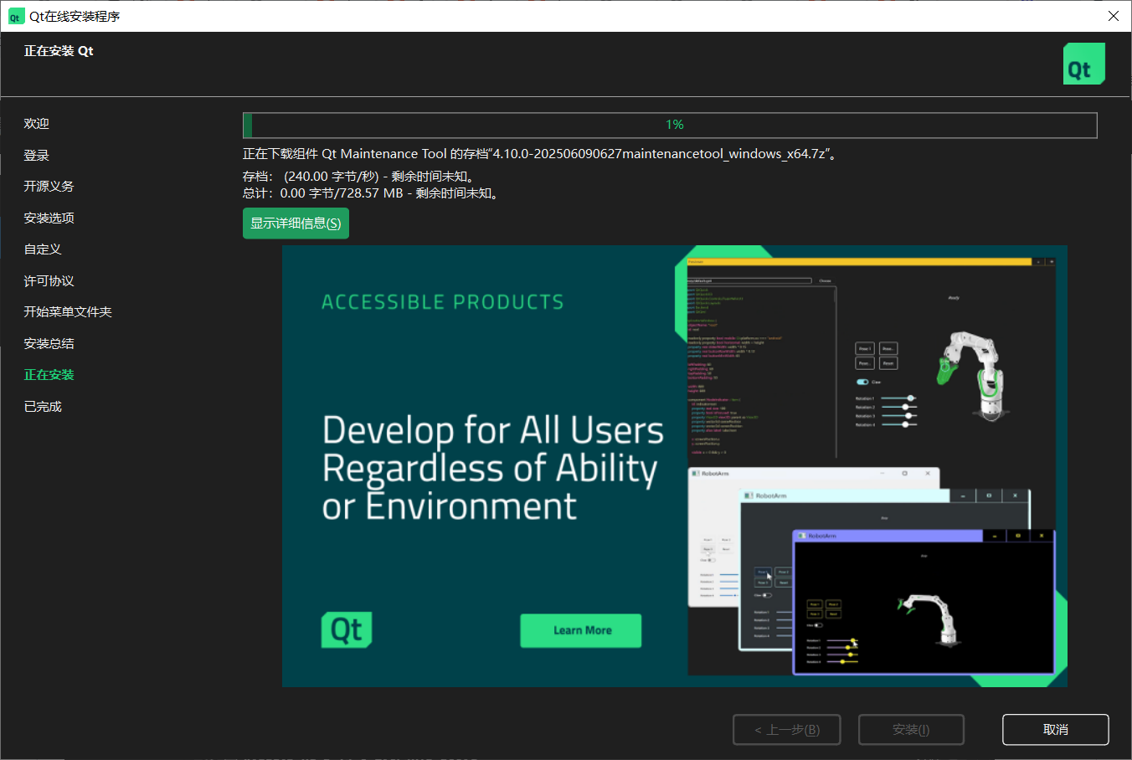Image resolution: width=1132 pixels, height=760 pixels.
Task: Select 登录 step in sidebar
Action: click(x=36, y=156)
